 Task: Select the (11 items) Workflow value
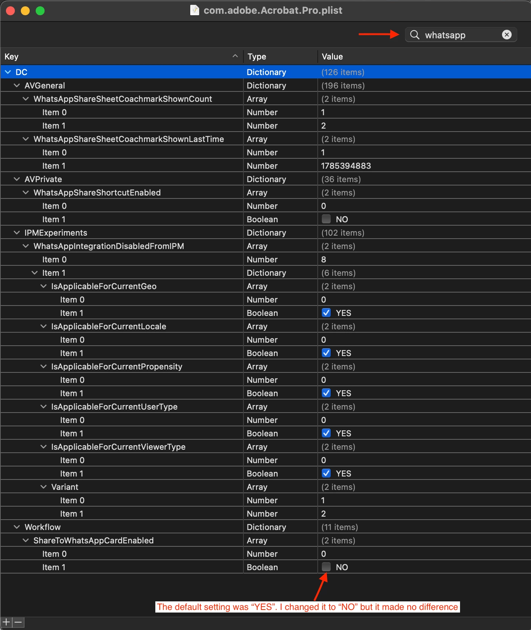[x=340, y=527]
